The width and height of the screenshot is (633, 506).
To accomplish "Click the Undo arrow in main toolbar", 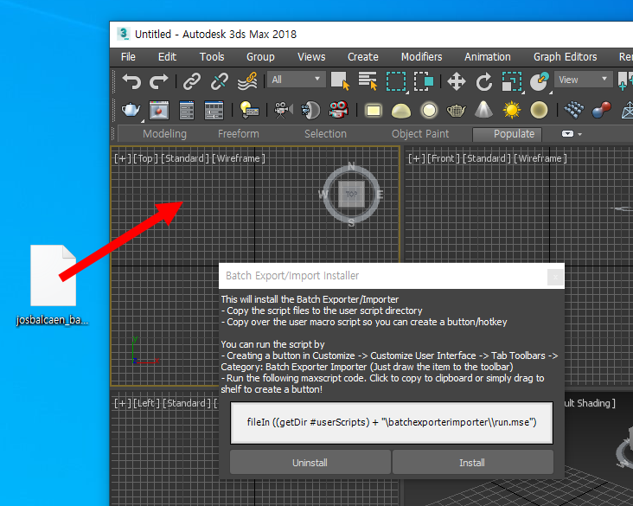I will (x=131, y=81).
